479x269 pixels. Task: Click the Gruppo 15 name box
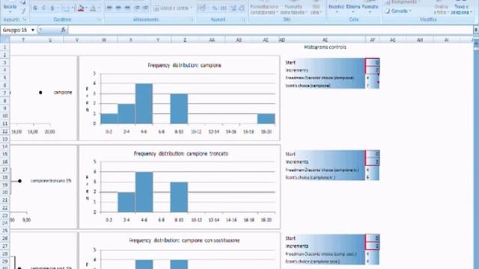click(x=15, y=30)
